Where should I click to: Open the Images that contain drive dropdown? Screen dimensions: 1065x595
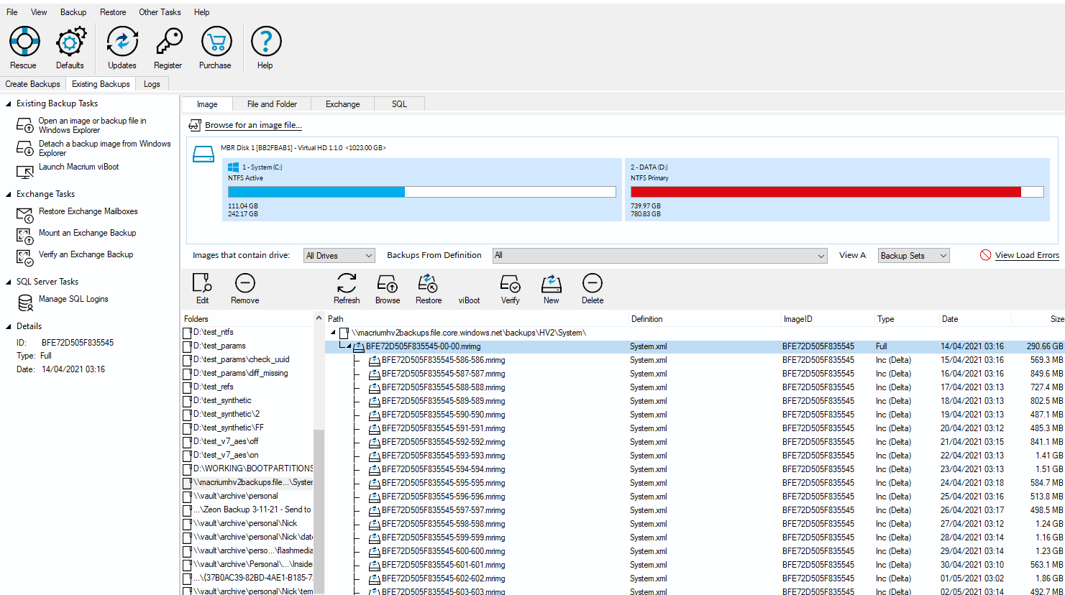339,255
